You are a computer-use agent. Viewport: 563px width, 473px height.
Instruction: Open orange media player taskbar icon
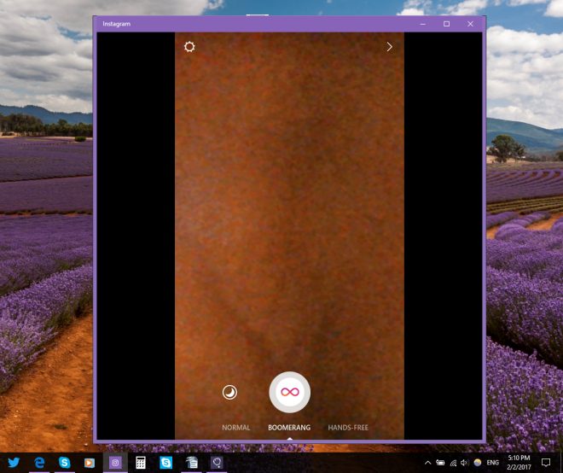point(90,463)
